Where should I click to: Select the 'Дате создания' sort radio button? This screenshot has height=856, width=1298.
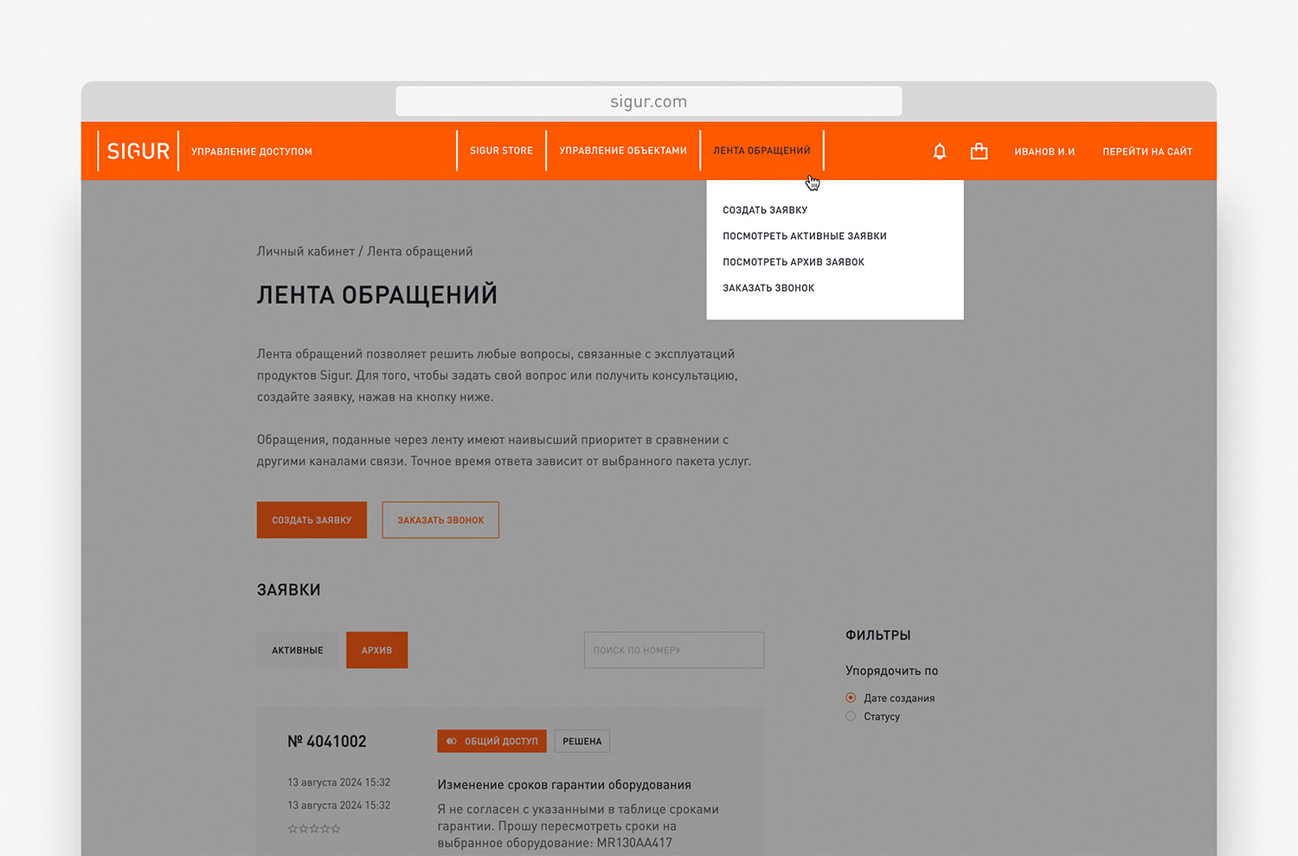click(x=851, y=698)
